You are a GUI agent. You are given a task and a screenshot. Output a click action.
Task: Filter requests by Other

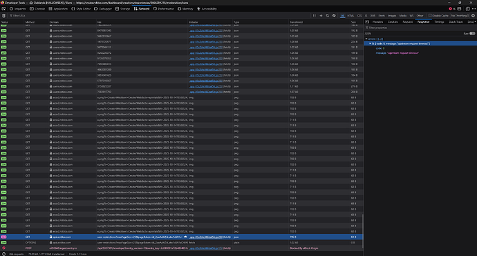click(420, 15)
